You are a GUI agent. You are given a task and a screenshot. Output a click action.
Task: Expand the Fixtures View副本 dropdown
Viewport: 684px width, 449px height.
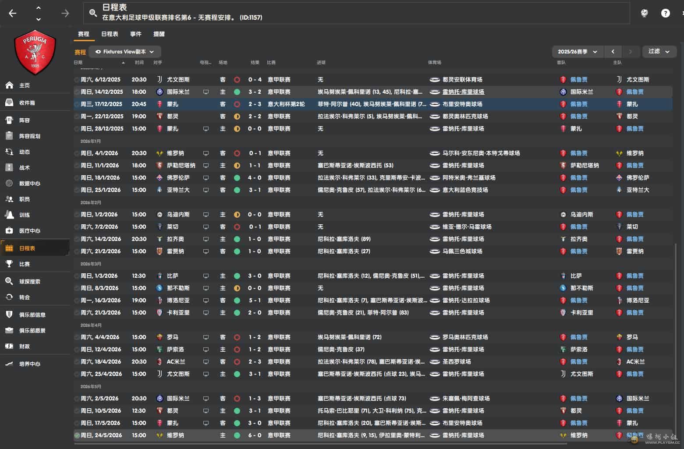pos(125,52)
